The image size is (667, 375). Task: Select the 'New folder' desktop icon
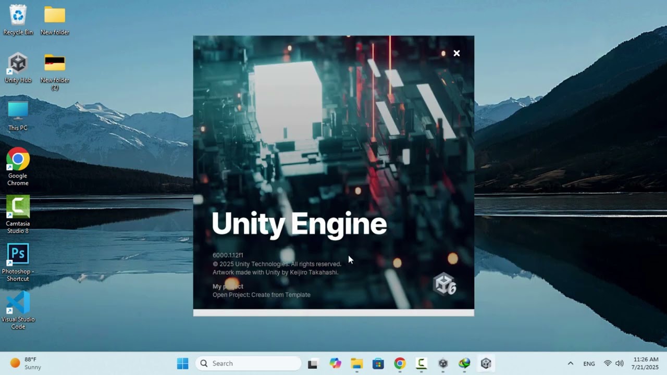click(55, 20)
